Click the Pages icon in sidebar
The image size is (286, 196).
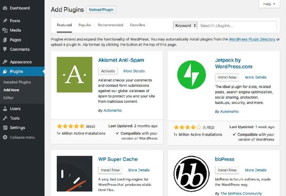point(5,40)
